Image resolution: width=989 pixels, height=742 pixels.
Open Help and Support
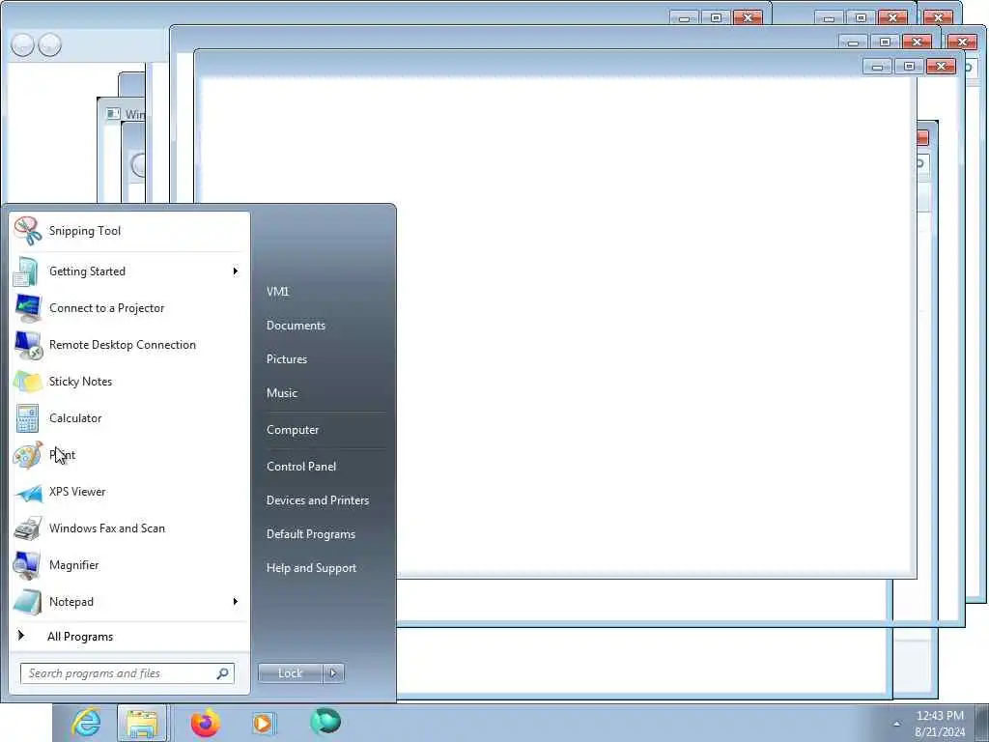click(311, 568)
